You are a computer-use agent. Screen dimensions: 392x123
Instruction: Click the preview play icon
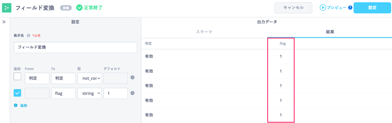coord(323,8)
